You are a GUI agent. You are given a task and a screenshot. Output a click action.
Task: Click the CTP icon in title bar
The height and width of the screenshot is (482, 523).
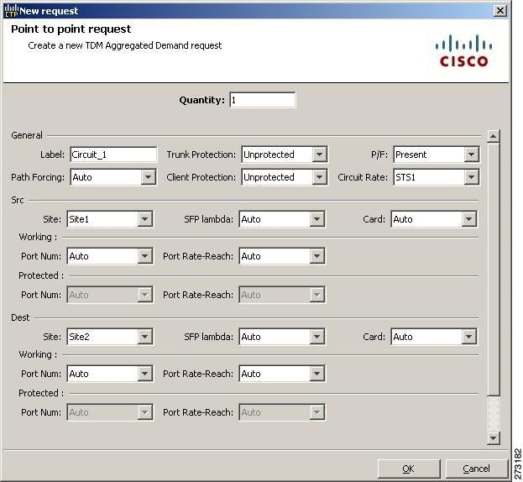coord(11,10)
